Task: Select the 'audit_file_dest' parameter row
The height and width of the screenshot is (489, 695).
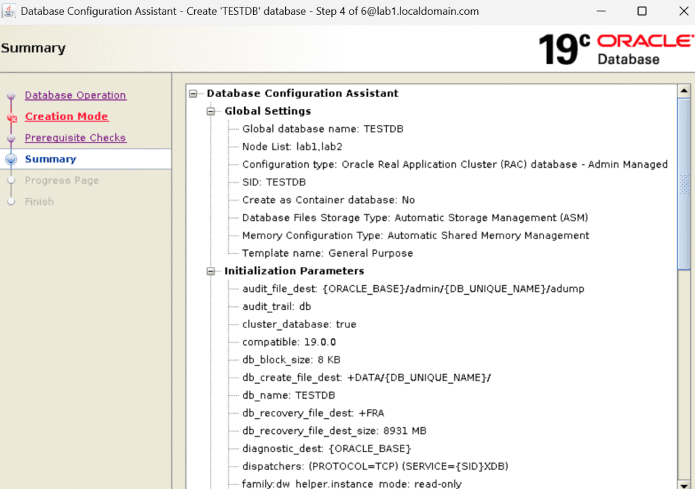Action: [x=413, y=289]
